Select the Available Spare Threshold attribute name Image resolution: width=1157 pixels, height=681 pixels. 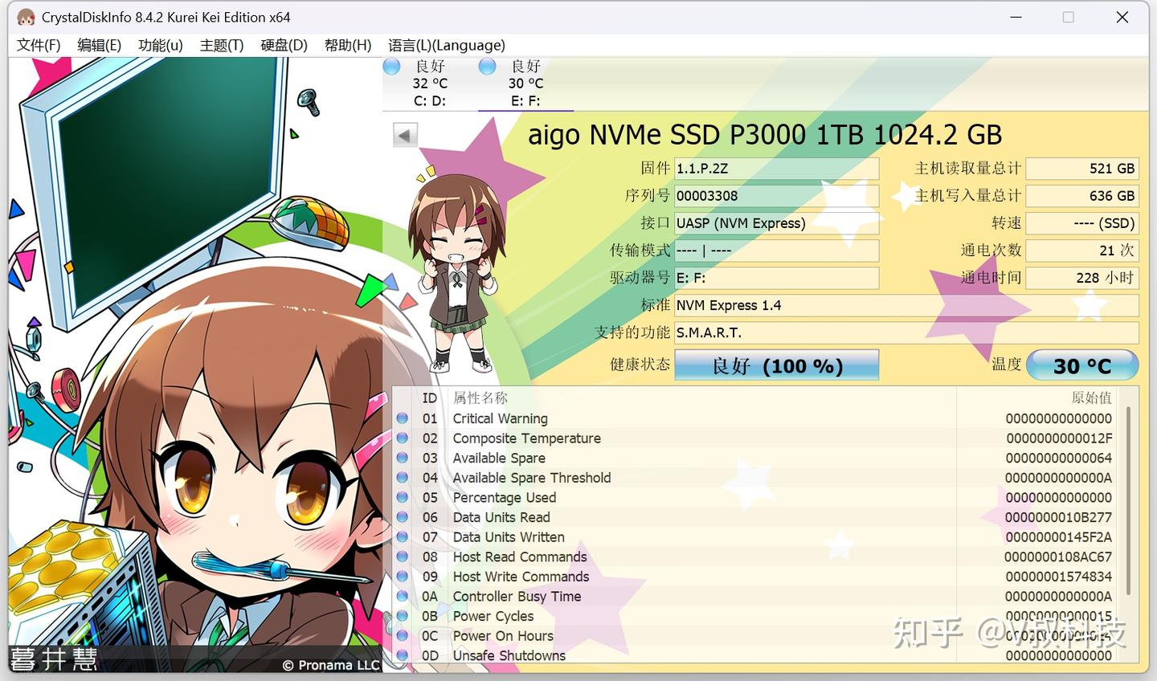coord(532,478)
